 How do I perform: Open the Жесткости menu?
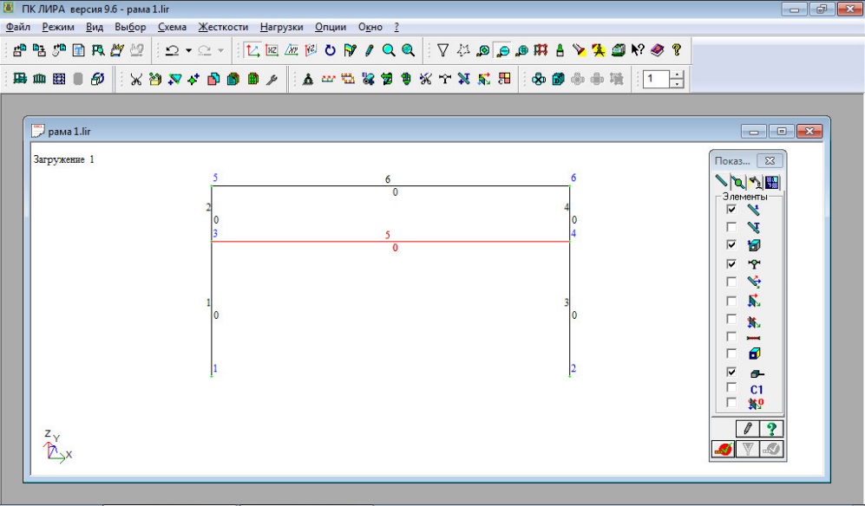[x=224, y=27]
